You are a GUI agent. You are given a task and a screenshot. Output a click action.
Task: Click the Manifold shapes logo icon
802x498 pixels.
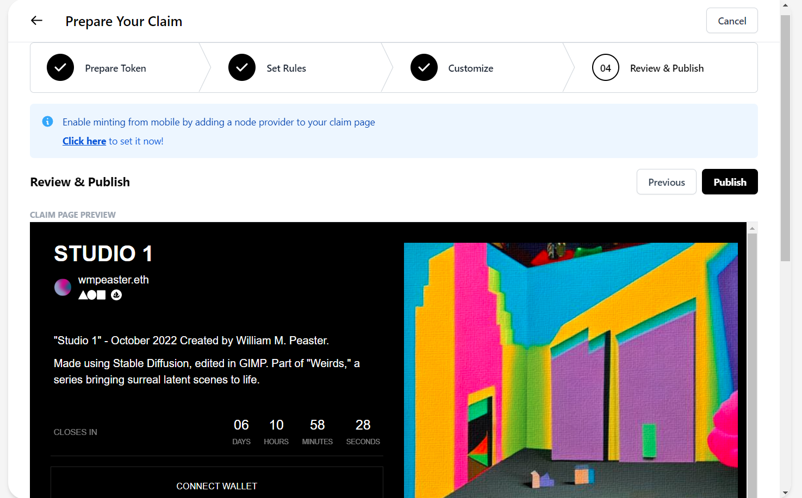coord(92,295)
